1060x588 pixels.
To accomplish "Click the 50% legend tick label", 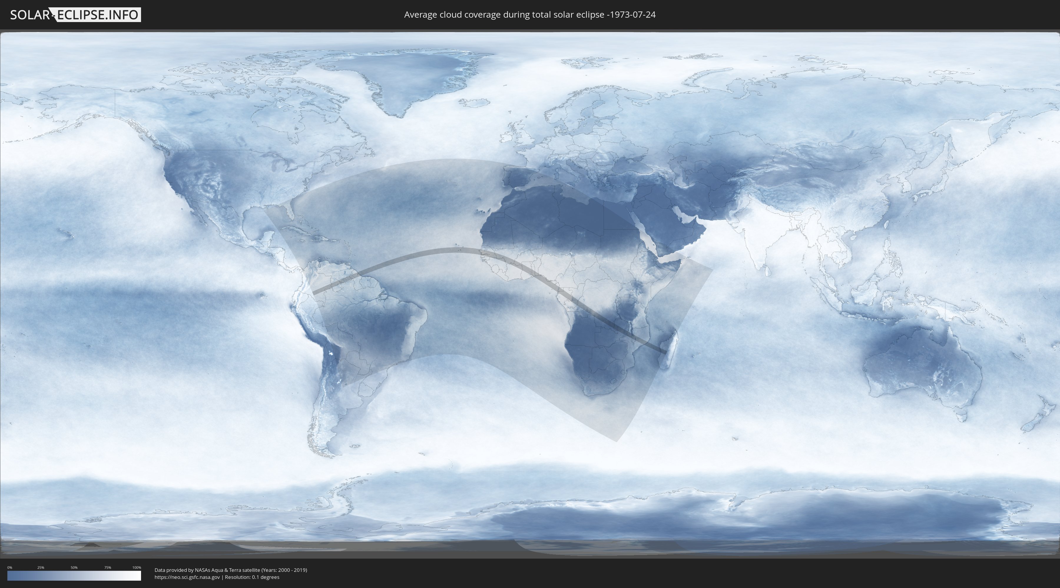I will click(x=74, y=567).
